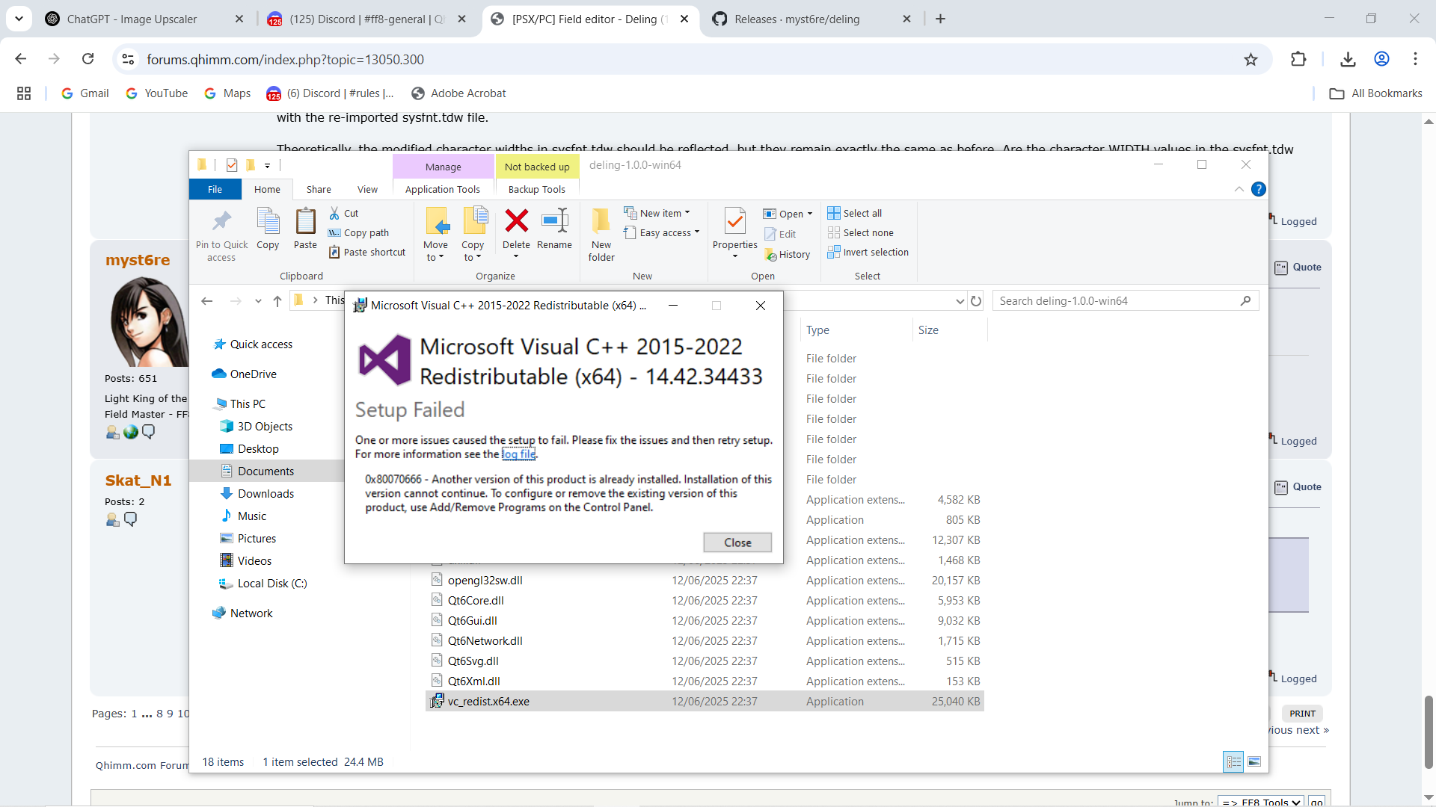
Task: Click Quote button on myst6re's post
Action: tap(1298, 268)
